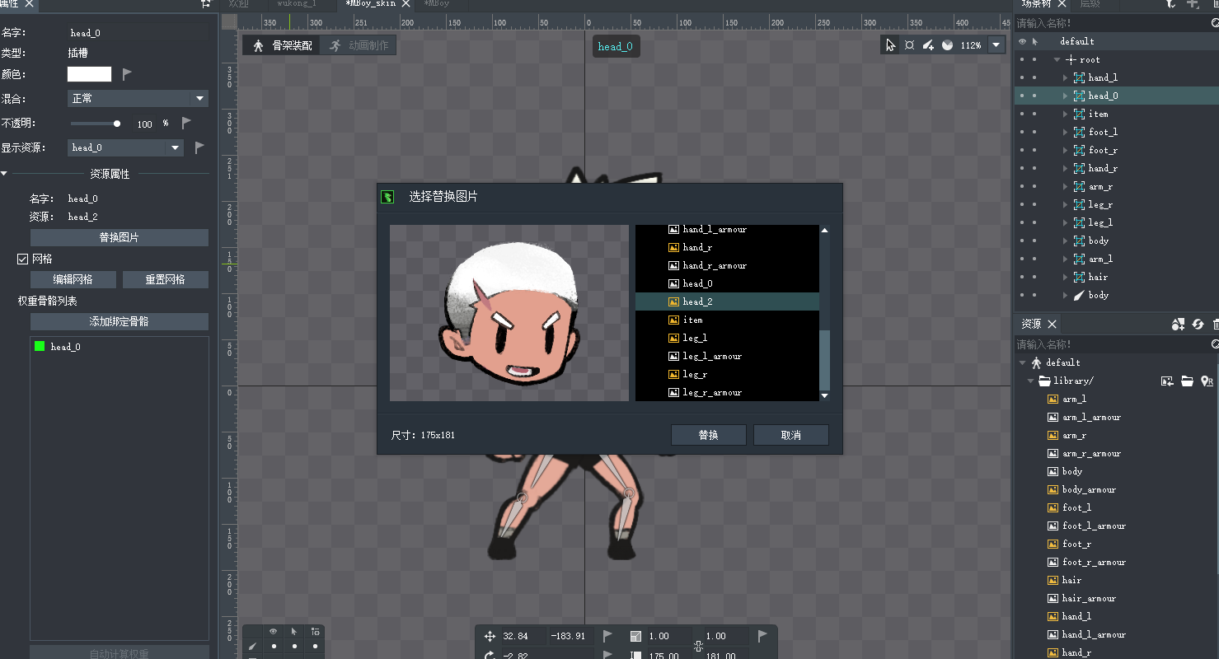Click the plus add icon in scene tree
The image size is (1219, 659).
(1192, 4)
